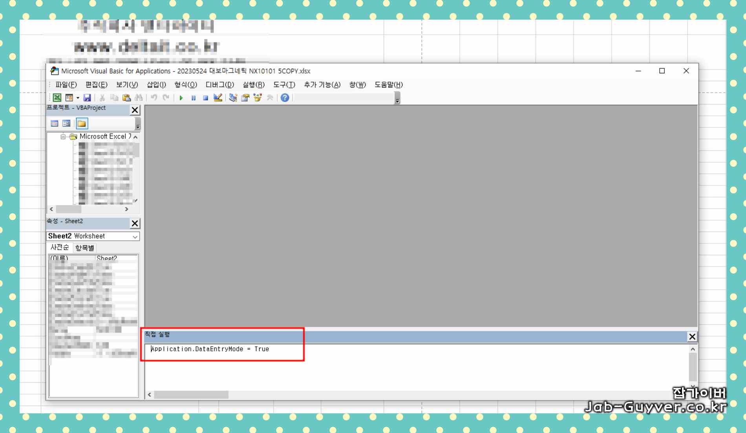Save the workbook using the diskette icon

(x=87, y=98)
